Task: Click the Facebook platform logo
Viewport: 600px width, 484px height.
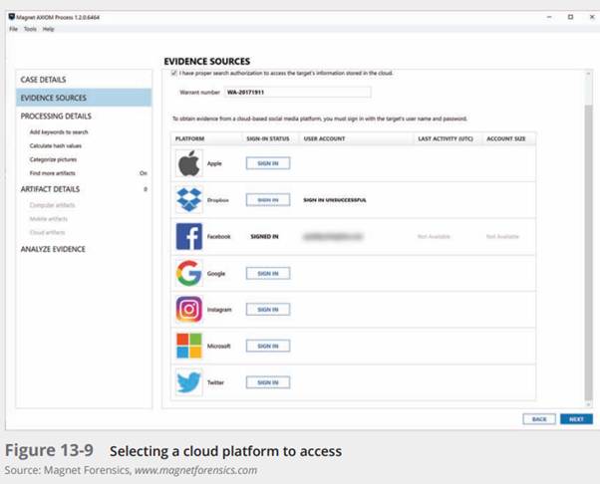Action: (189, 236)
